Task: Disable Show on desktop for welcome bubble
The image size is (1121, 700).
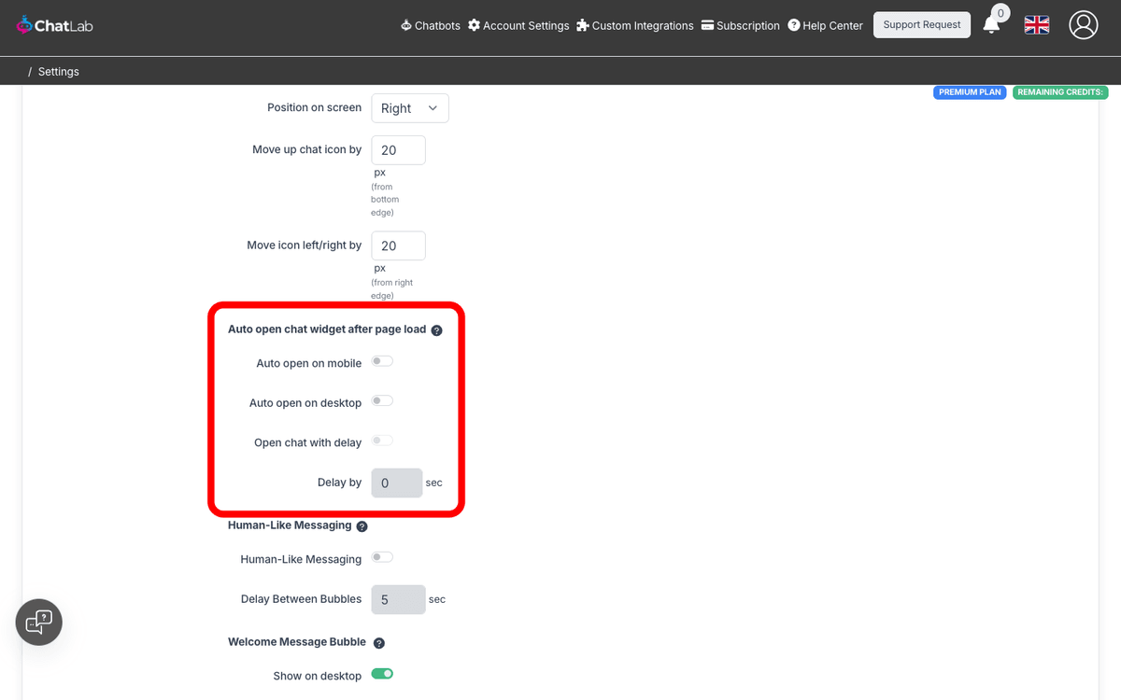Action: pyautogui.click(x=382, y=673)
